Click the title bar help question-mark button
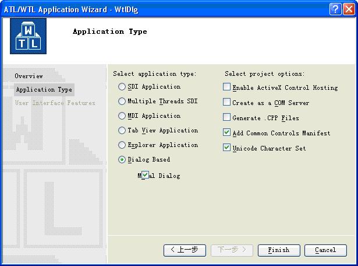Image resolution: width=358 pixels, height=266 pixels. (x=335, y=9)
